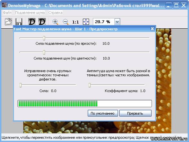Click the Прервать button
189x142 pixels.
click(135, 113)
